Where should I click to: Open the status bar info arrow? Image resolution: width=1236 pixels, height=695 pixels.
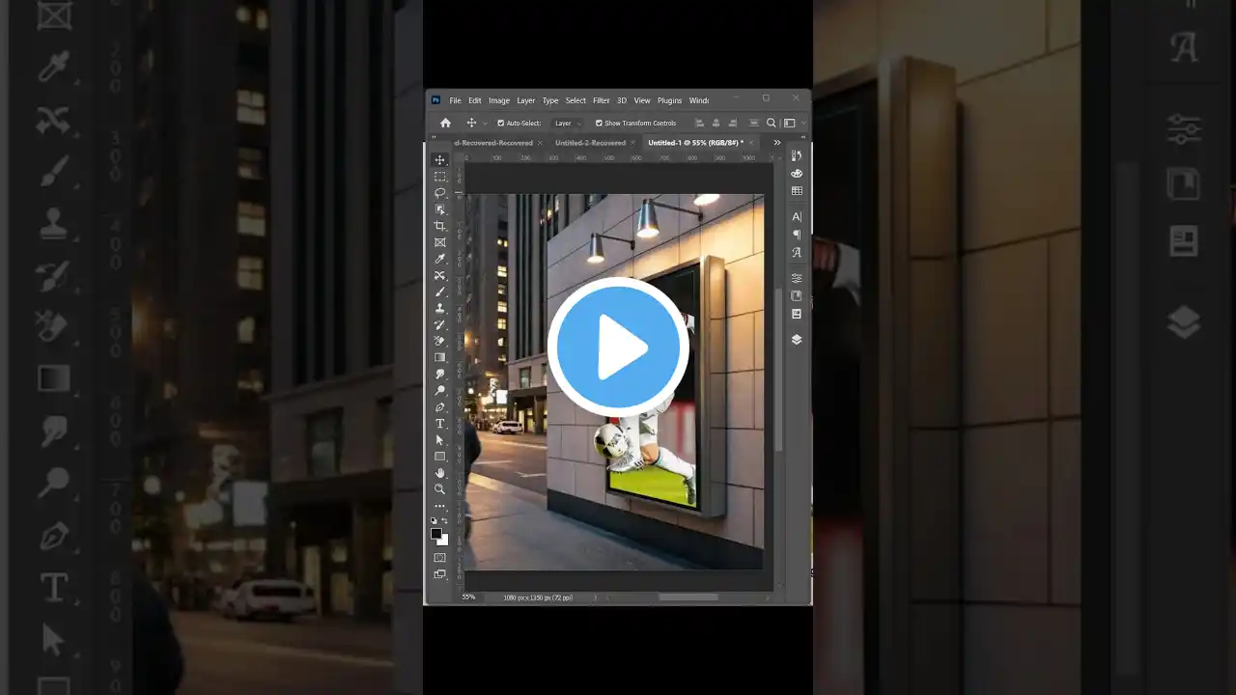pos(595,598)
